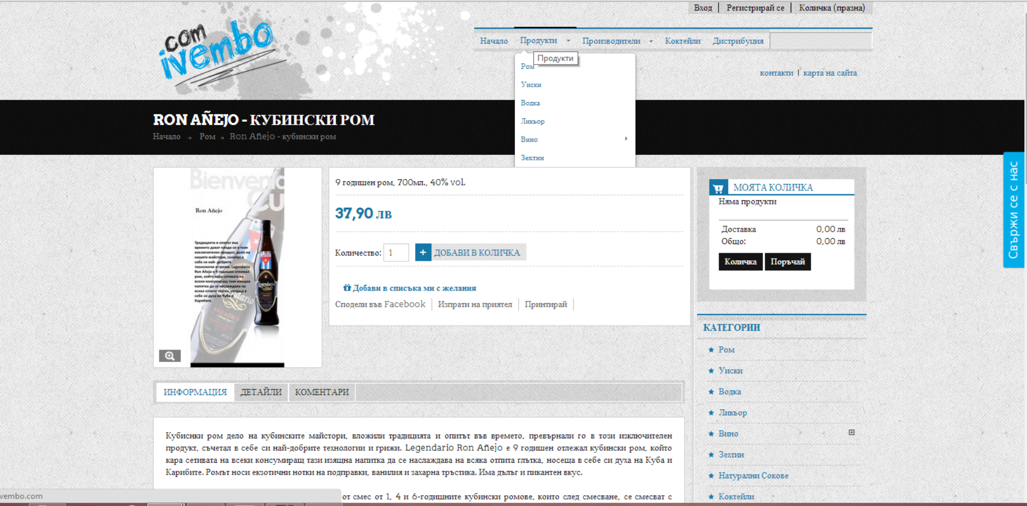
Task: Open Зехтин in КАТЕГОРИИ sidebar
Action: pyautogui.click(x=731, y=455)
